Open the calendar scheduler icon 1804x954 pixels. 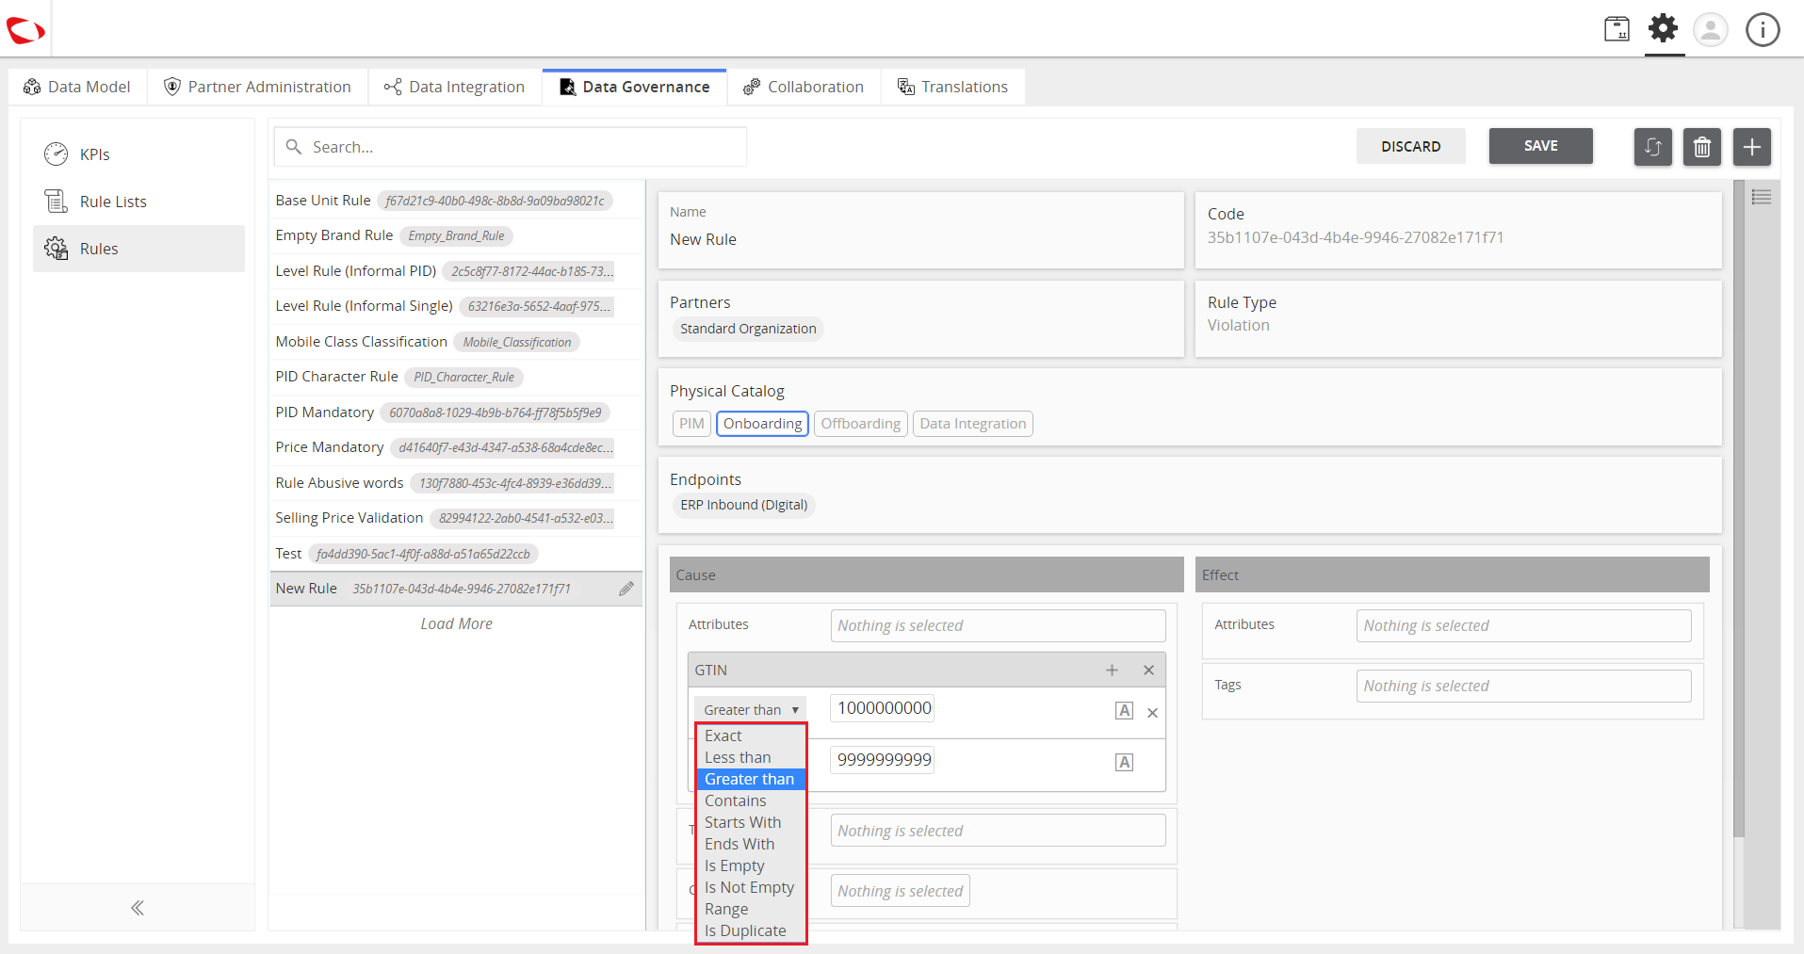(1617, 29)
